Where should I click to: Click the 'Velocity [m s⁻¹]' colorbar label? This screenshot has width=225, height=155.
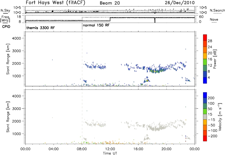pyautogui.click(x=220, y=117)
